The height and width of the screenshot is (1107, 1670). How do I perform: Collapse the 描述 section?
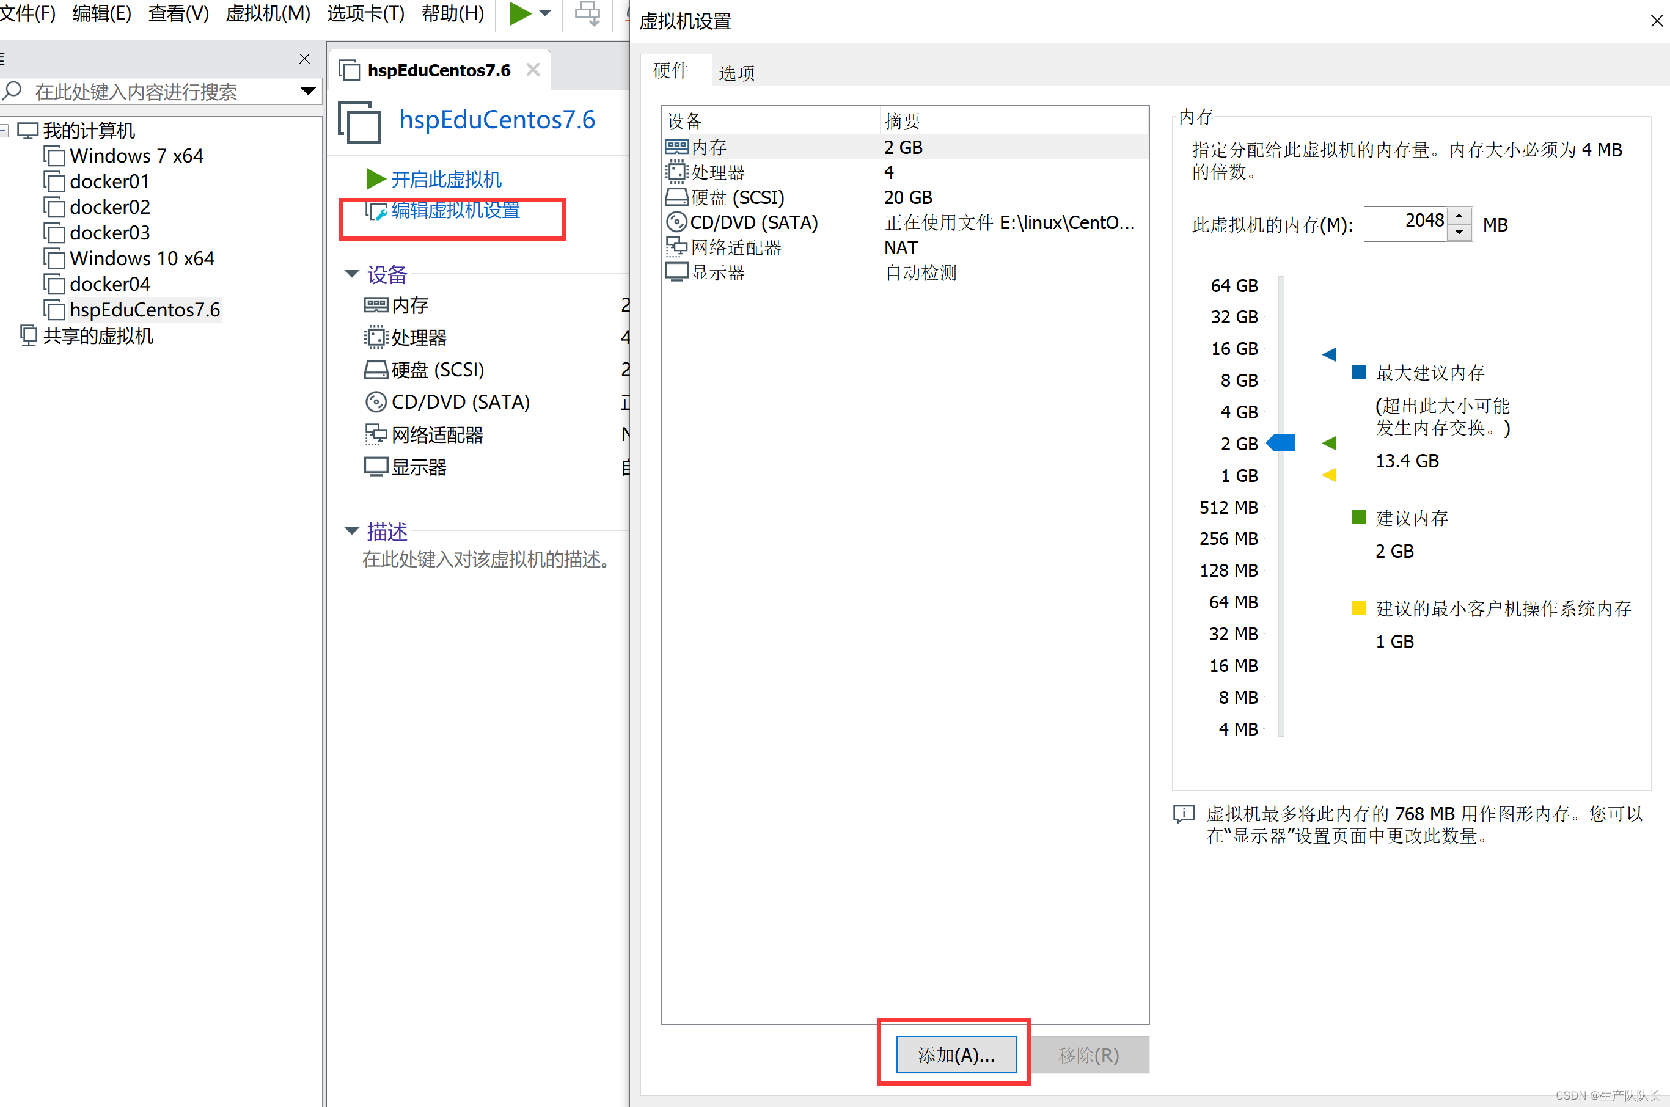351,531
